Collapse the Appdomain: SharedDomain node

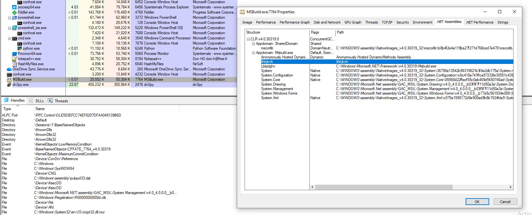253,44
